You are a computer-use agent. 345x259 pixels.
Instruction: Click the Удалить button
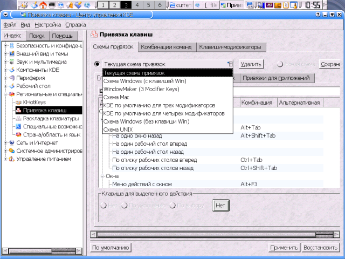tap(251, 64)
